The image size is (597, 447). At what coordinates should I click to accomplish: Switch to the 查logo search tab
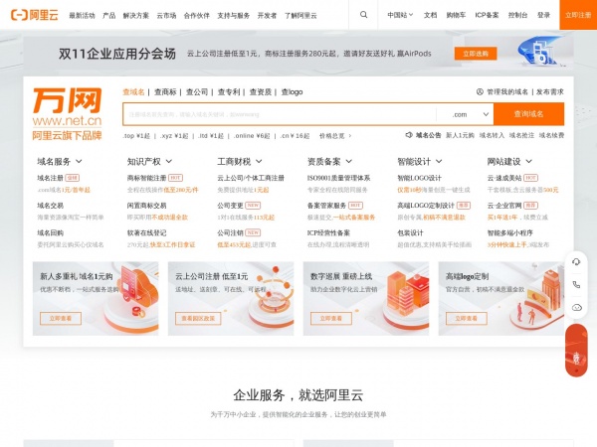tap(292, 91)
